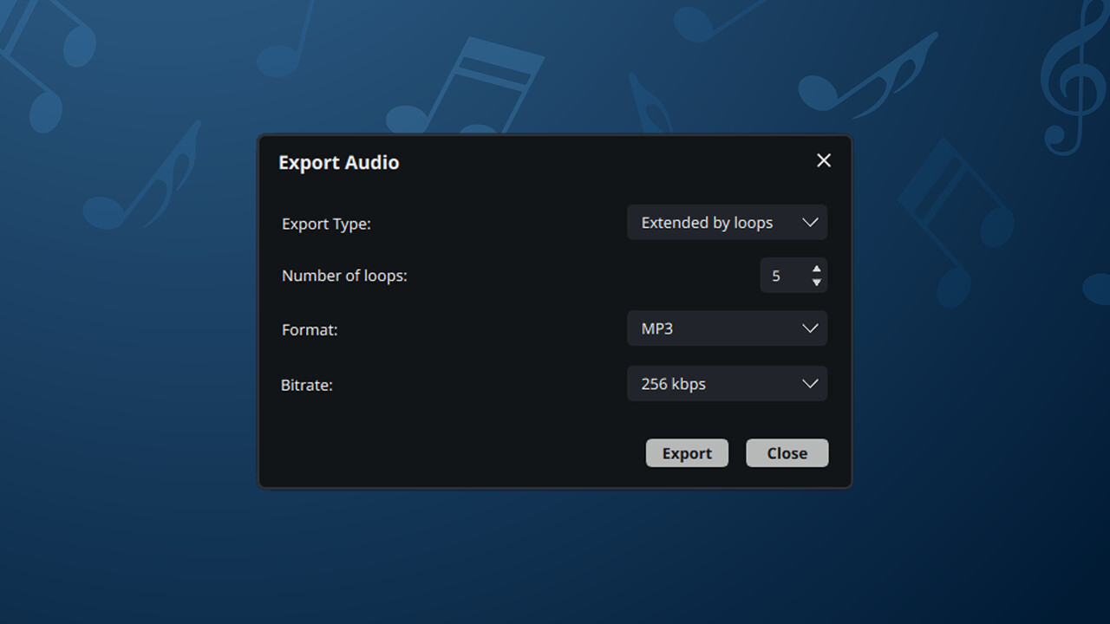
Task: Click the Export button
Action: click(687, 452)
